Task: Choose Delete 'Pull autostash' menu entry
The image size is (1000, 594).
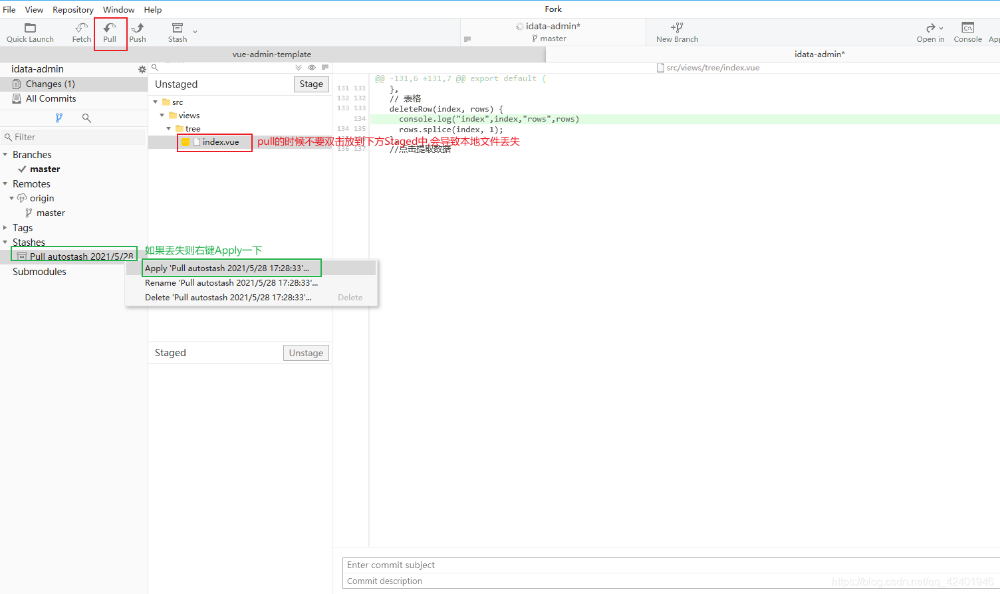Action: [251, 297]
